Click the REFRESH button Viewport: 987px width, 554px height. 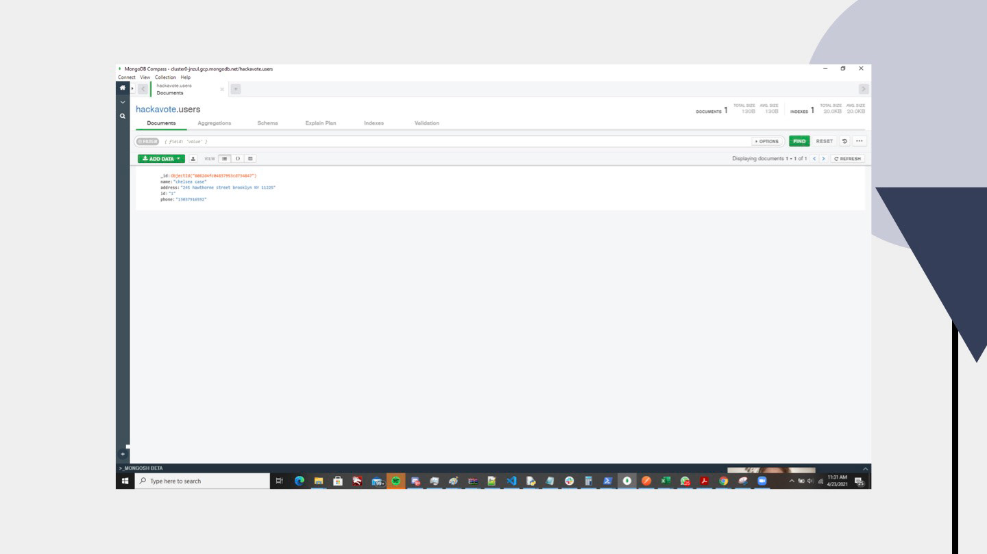tap(848, 159)
